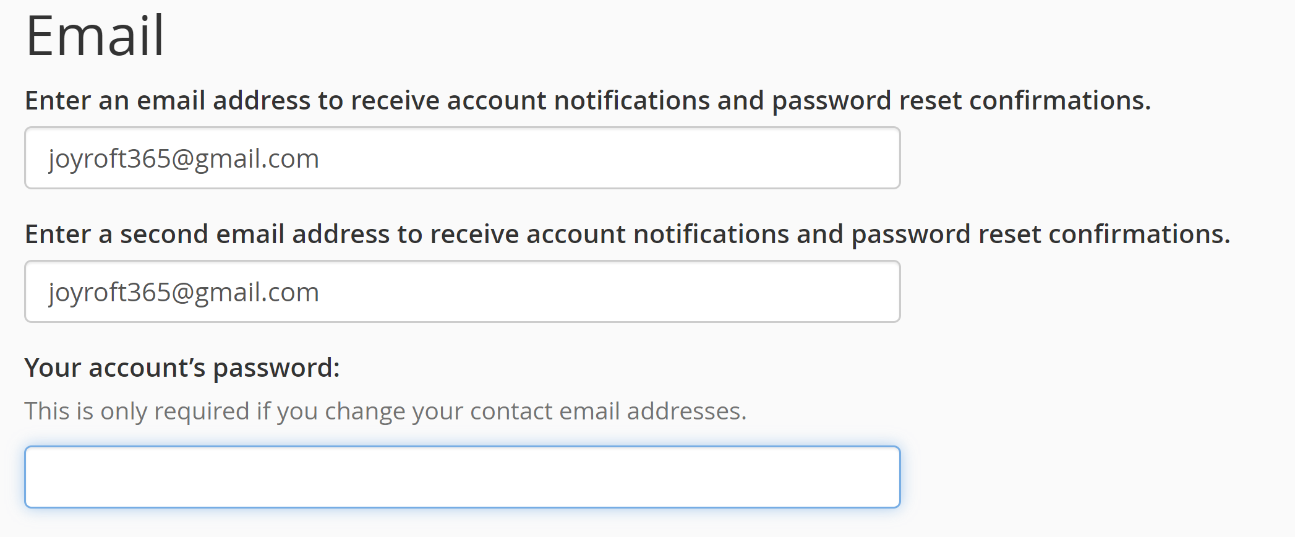Activate the middle contact email text box
The width and height of the screenshot is (1295, 537).
462,292
